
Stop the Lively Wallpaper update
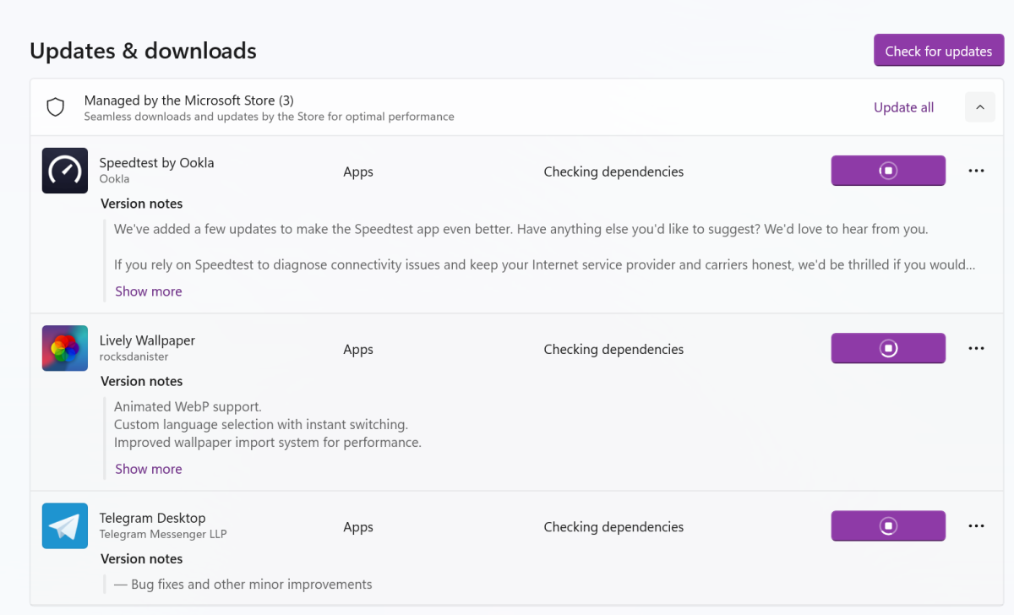click(888, 348)
